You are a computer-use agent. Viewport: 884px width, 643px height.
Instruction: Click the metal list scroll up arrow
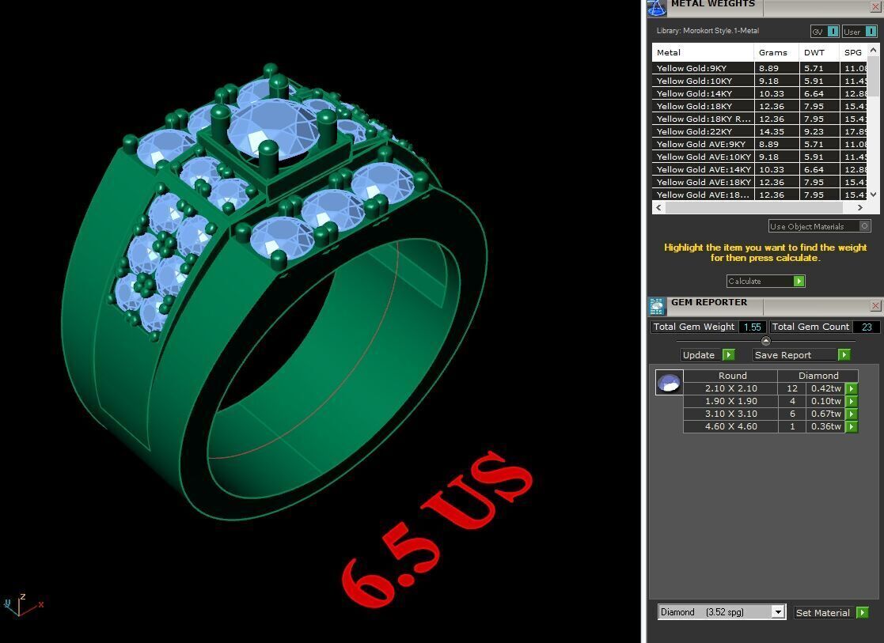[874, 50]
